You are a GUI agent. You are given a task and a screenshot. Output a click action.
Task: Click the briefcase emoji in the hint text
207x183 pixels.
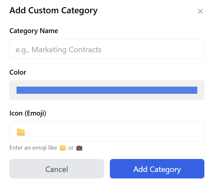[x=79, y=148]
